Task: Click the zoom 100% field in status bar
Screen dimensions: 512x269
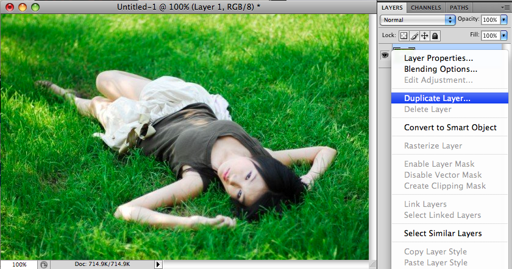Action: [19, 264]
